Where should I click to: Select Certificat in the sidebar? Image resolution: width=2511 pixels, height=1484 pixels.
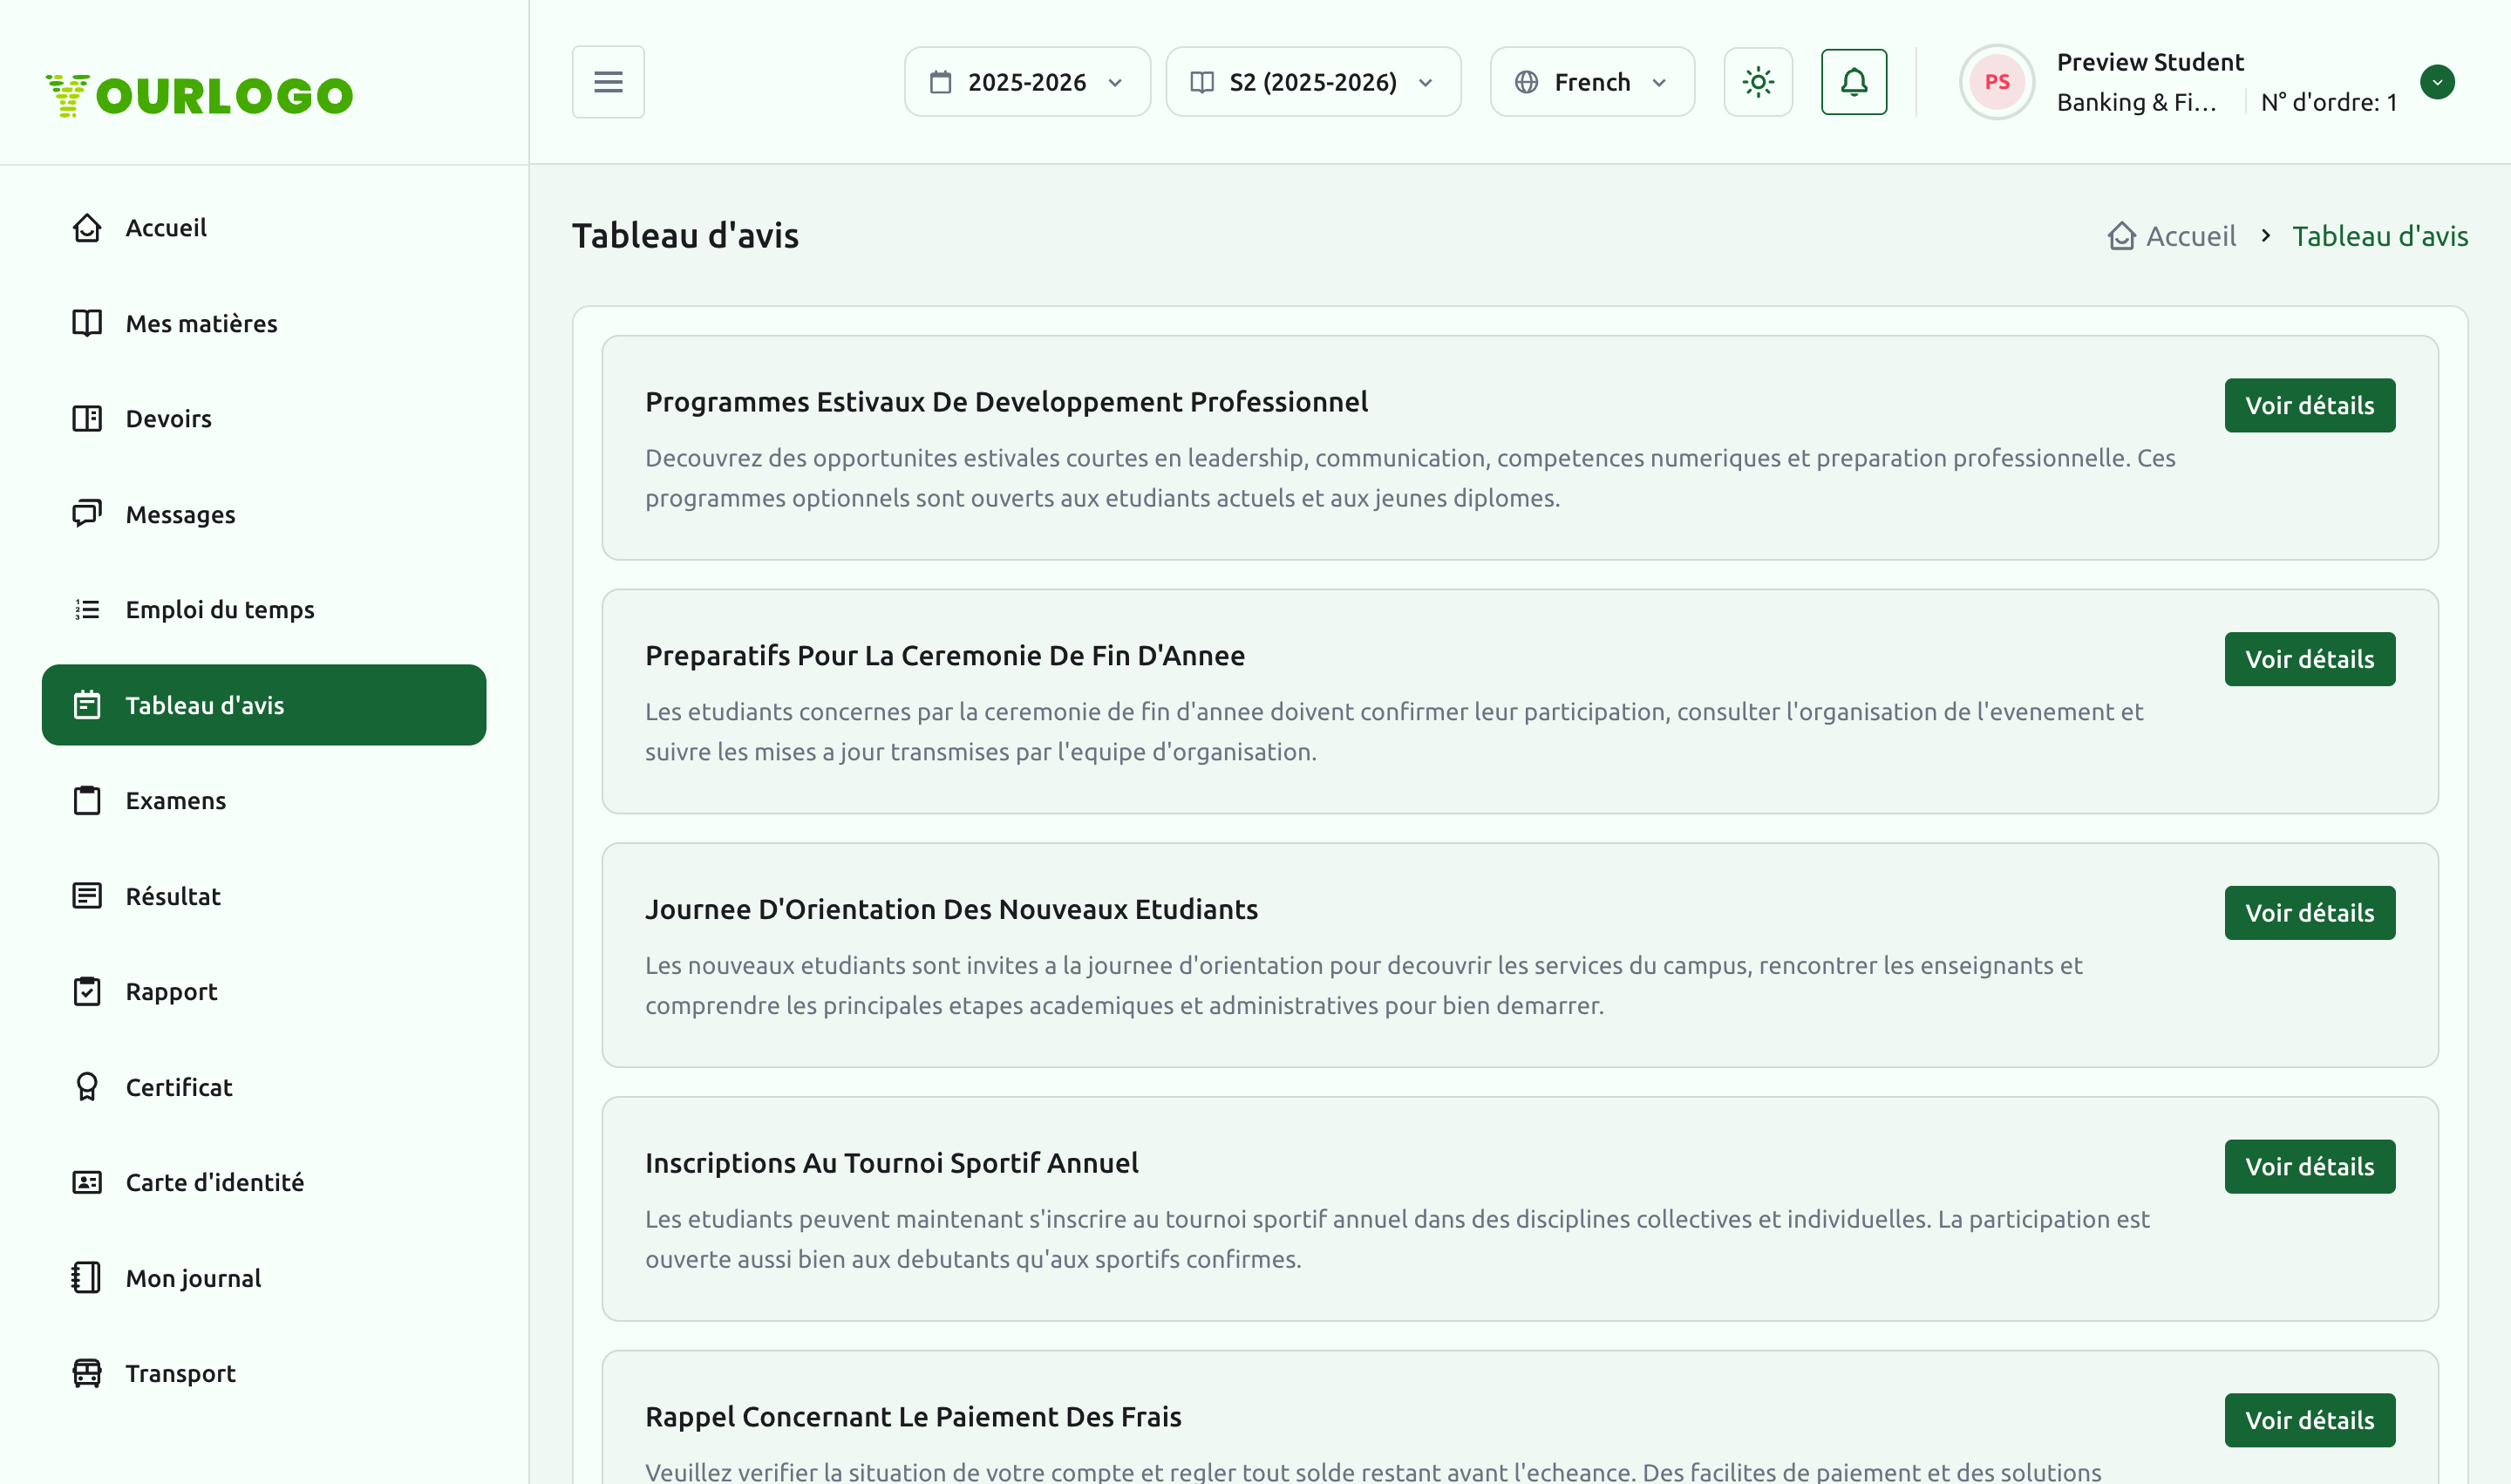pyautogui.click(x=264, y=1087)
